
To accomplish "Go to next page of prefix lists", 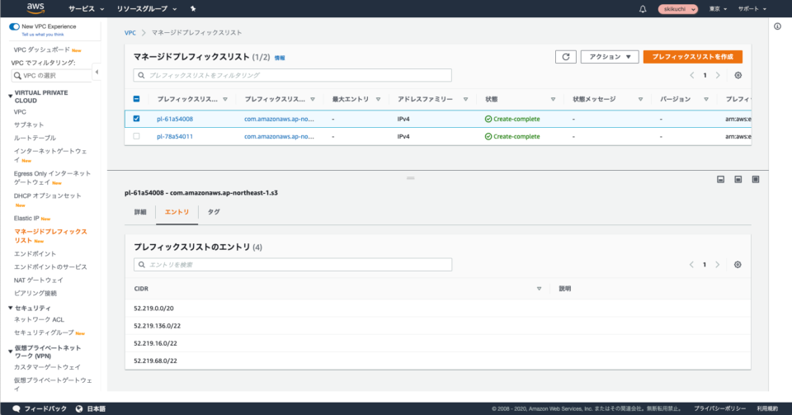I will (x=718, y=75).
